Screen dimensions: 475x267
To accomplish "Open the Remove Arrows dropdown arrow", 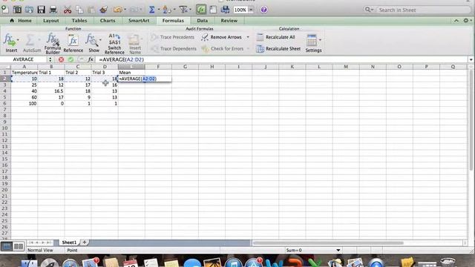I will click(x=248, y=37).
